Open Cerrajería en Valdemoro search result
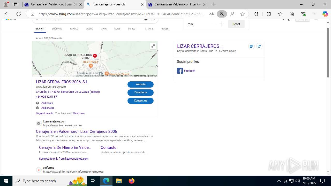Screen dimensions: 331x186 [76, 131]
